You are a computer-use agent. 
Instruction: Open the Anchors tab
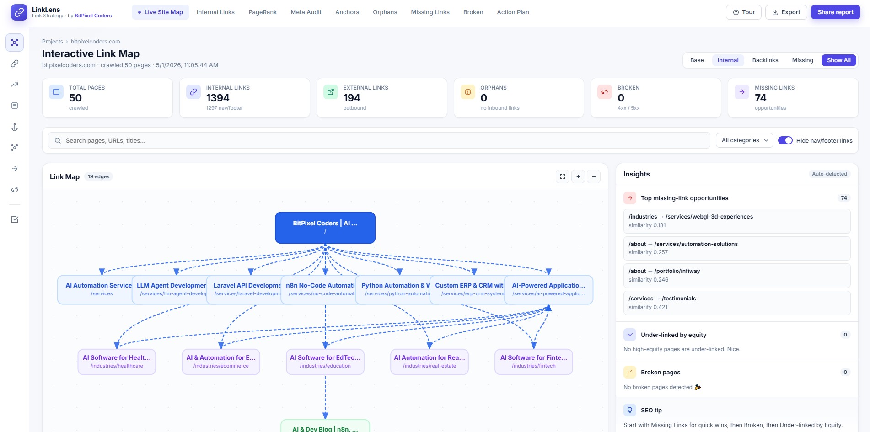347,12
